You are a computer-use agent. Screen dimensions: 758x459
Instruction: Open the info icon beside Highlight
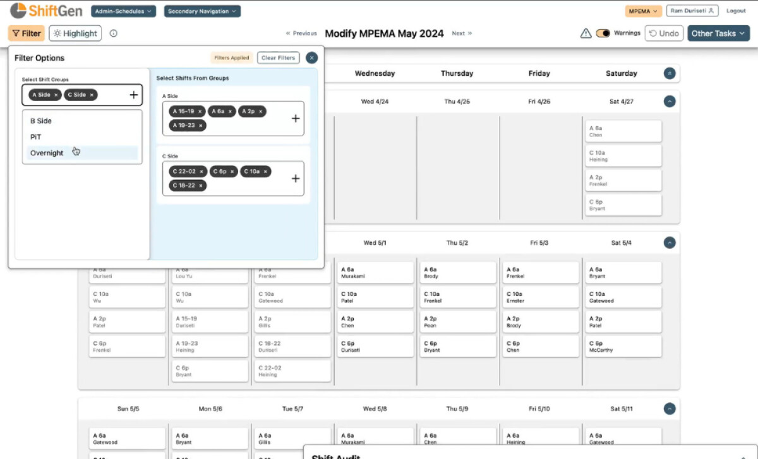(113, 33)
